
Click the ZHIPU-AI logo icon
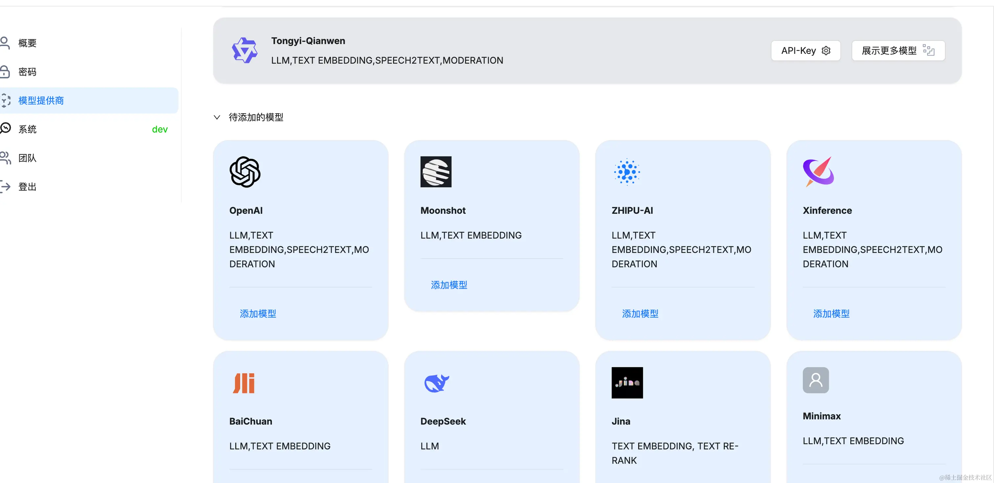point(627,172)
